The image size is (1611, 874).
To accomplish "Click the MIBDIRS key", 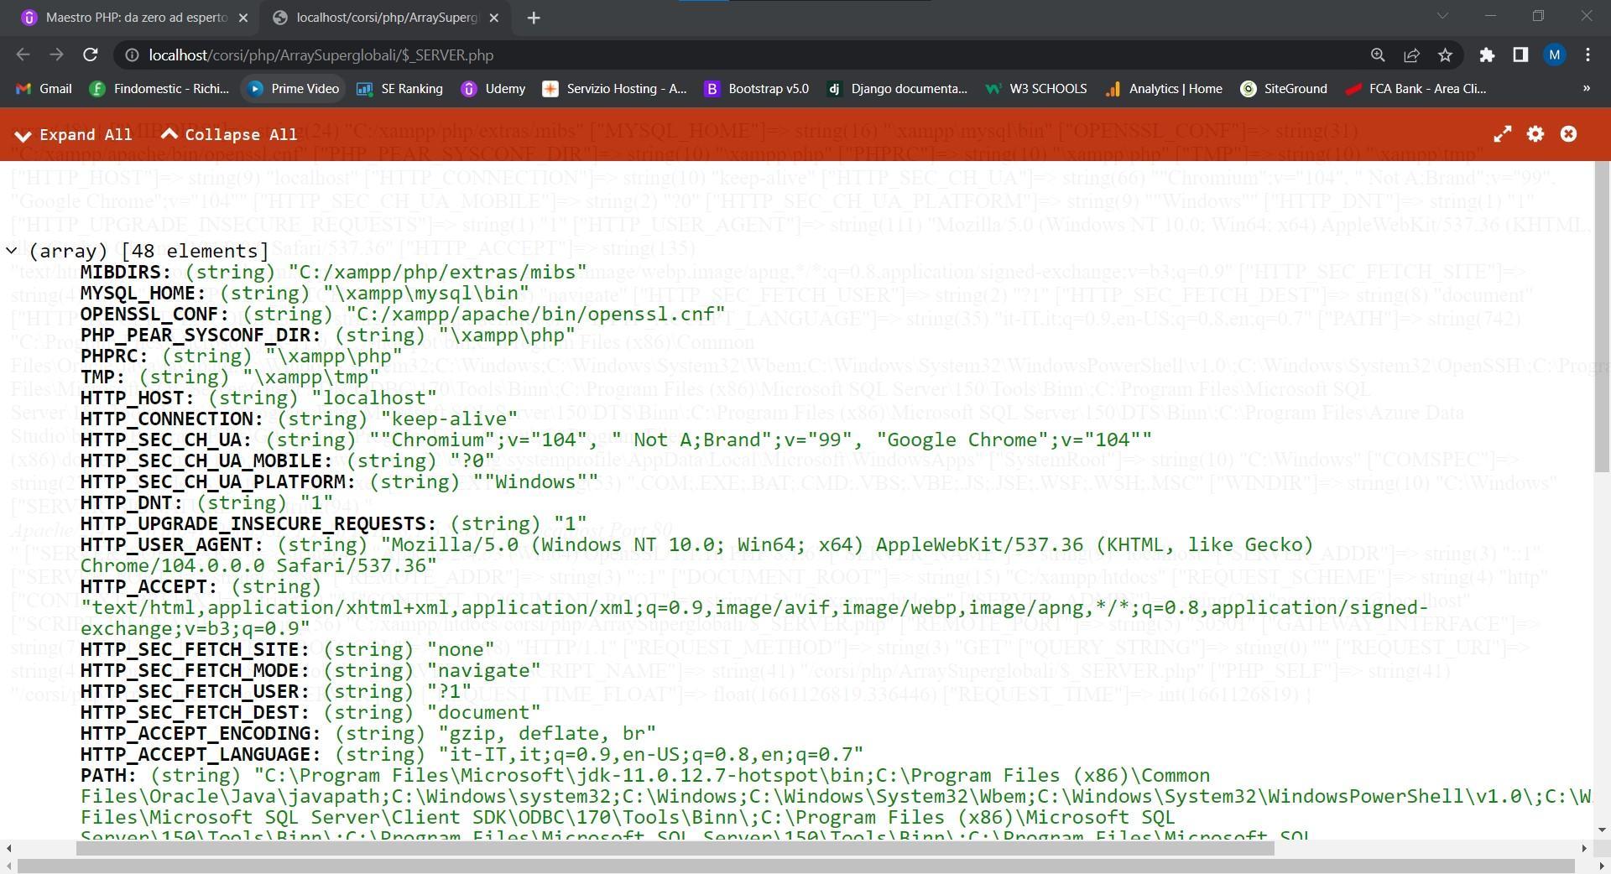I will tap(126, 272).
